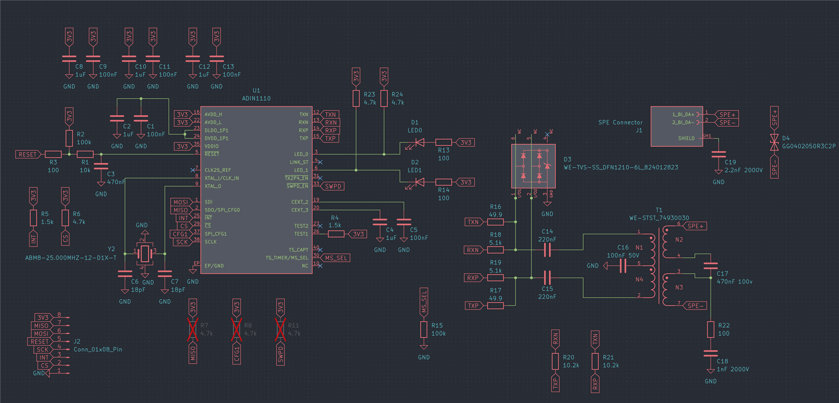Screen dimensions: 839x403
Task: Select the GG0402050R3C2P value text
Action: (x=809, y=146)
